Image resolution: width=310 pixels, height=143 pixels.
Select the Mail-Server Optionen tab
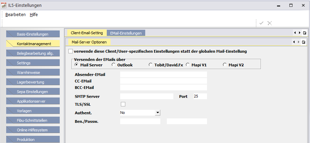coord(89,42)
